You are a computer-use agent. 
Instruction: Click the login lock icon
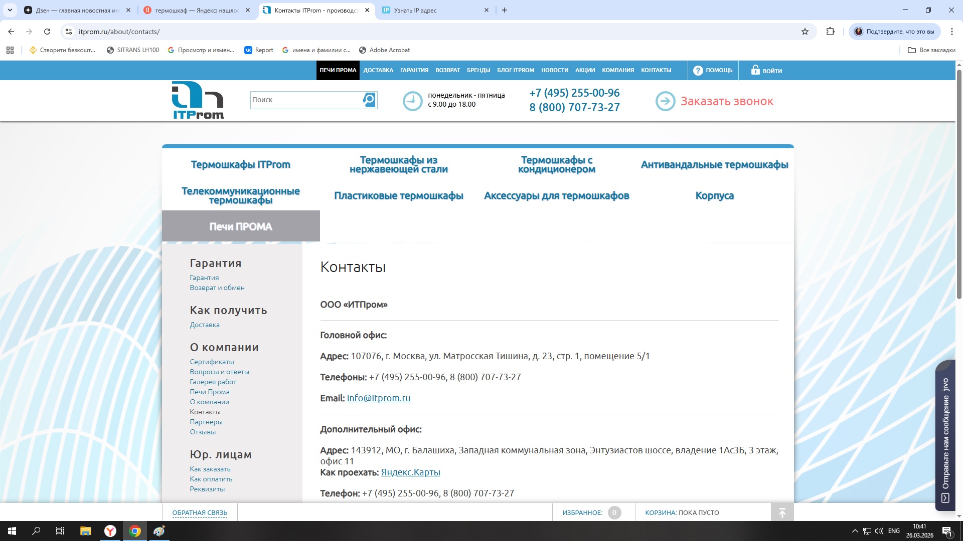755,70
